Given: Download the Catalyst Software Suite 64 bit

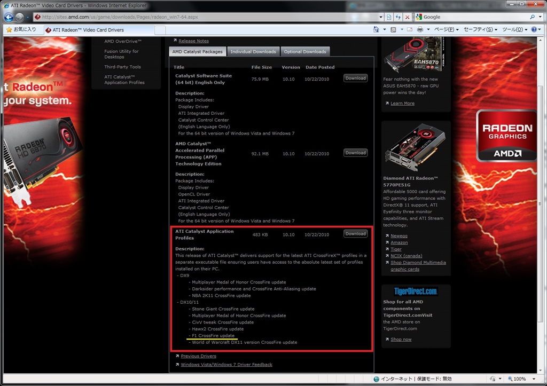Looking at the screenshot, I should point(355,78).
